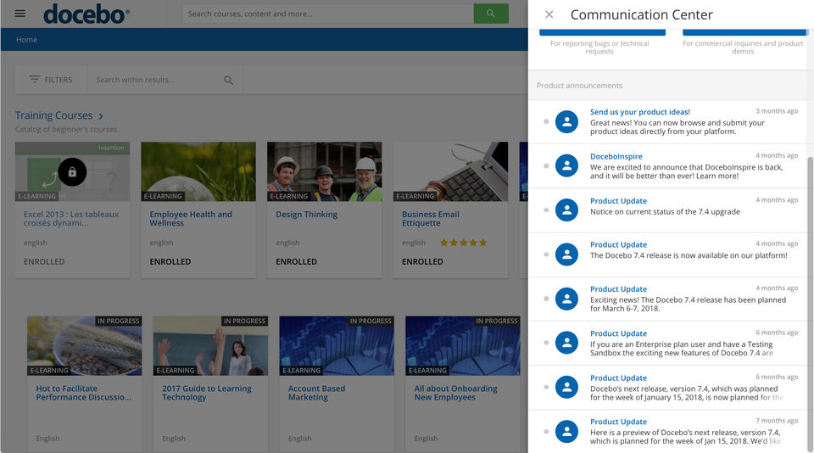The image size is (814, 453).
Task: Click the Docebo logo
Action: [x=86, y=14]
